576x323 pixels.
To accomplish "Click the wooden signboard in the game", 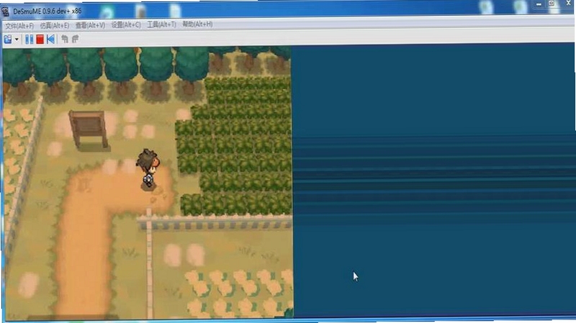I will pos(89,129).
